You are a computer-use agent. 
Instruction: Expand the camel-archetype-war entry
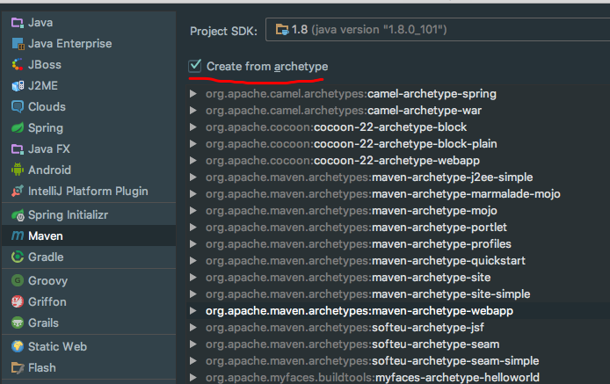point(192,111)
